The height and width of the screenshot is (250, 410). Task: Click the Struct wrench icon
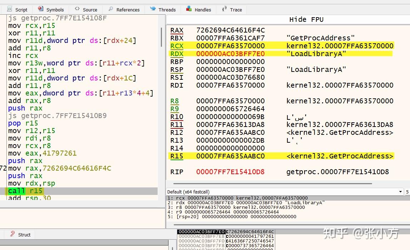pyautogui.click(x=12, y=235)
